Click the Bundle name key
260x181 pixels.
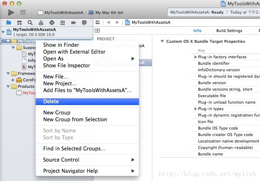210,154
